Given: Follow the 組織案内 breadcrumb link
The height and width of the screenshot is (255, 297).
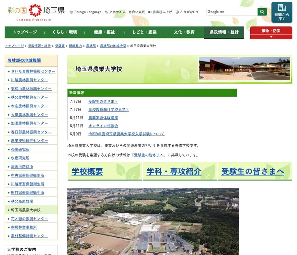Looking at the screenshot, I should (75, 46).
